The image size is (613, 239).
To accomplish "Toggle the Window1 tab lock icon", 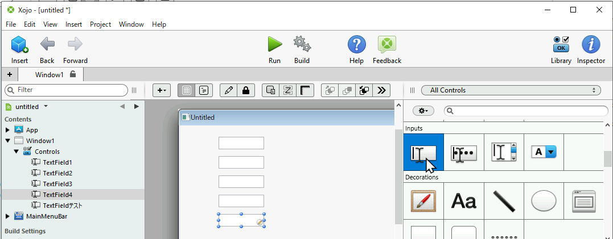I will pos(73,74).
